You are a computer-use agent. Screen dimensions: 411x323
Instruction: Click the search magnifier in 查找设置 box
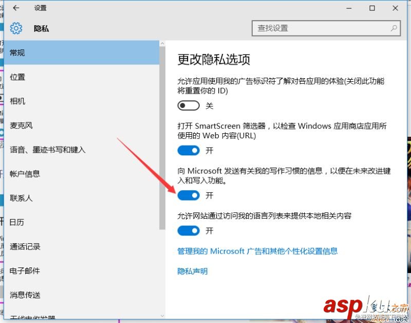[393, 28]
